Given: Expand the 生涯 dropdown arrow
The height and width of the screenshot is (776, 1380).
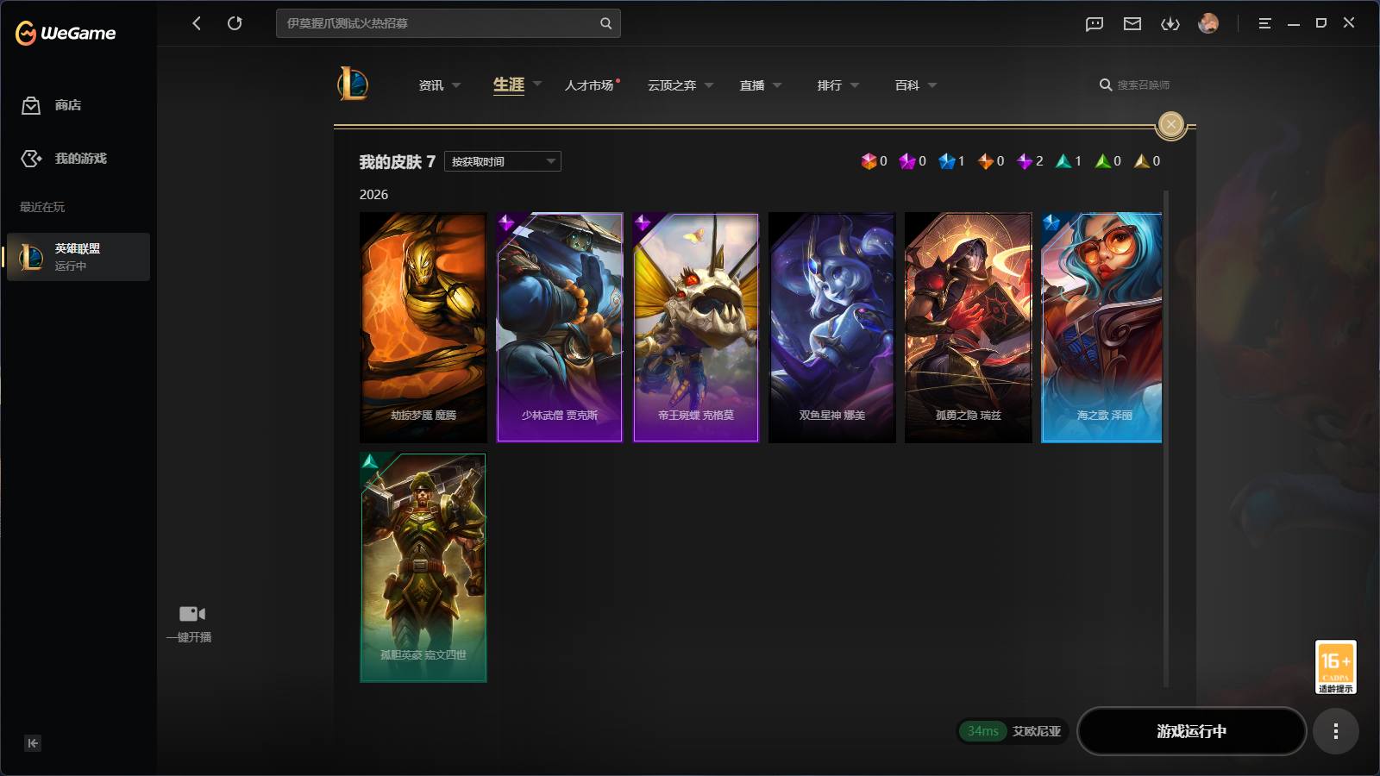Looking at the screenshot, I should tap(537, 84).
